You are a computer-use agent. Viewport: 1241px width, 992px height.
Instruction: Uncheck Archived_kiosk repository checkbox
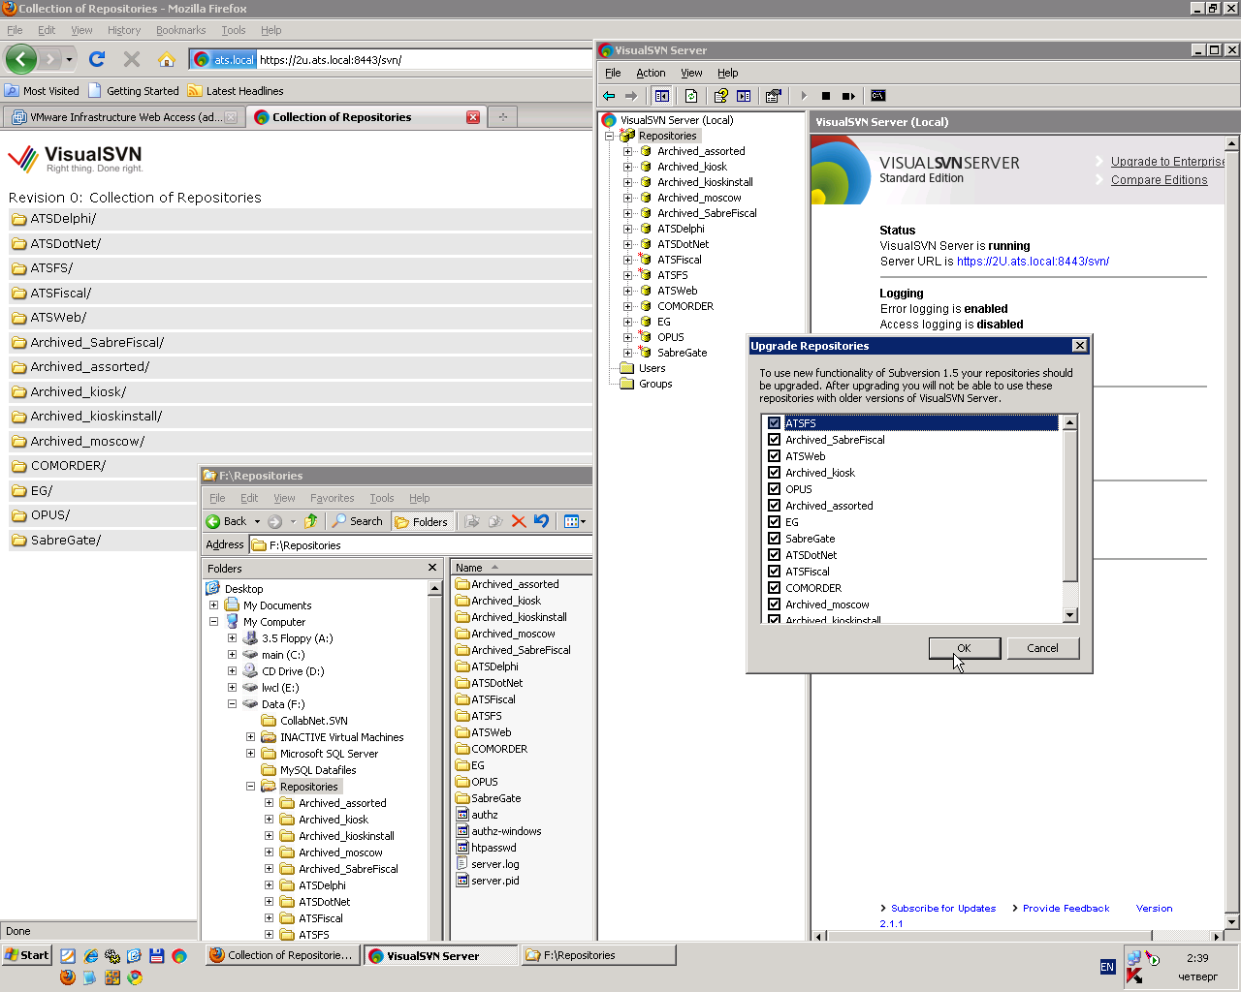point(774,473)
